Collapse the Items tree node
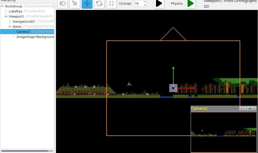This screenshot has width=258, height=153. [10, 26]
